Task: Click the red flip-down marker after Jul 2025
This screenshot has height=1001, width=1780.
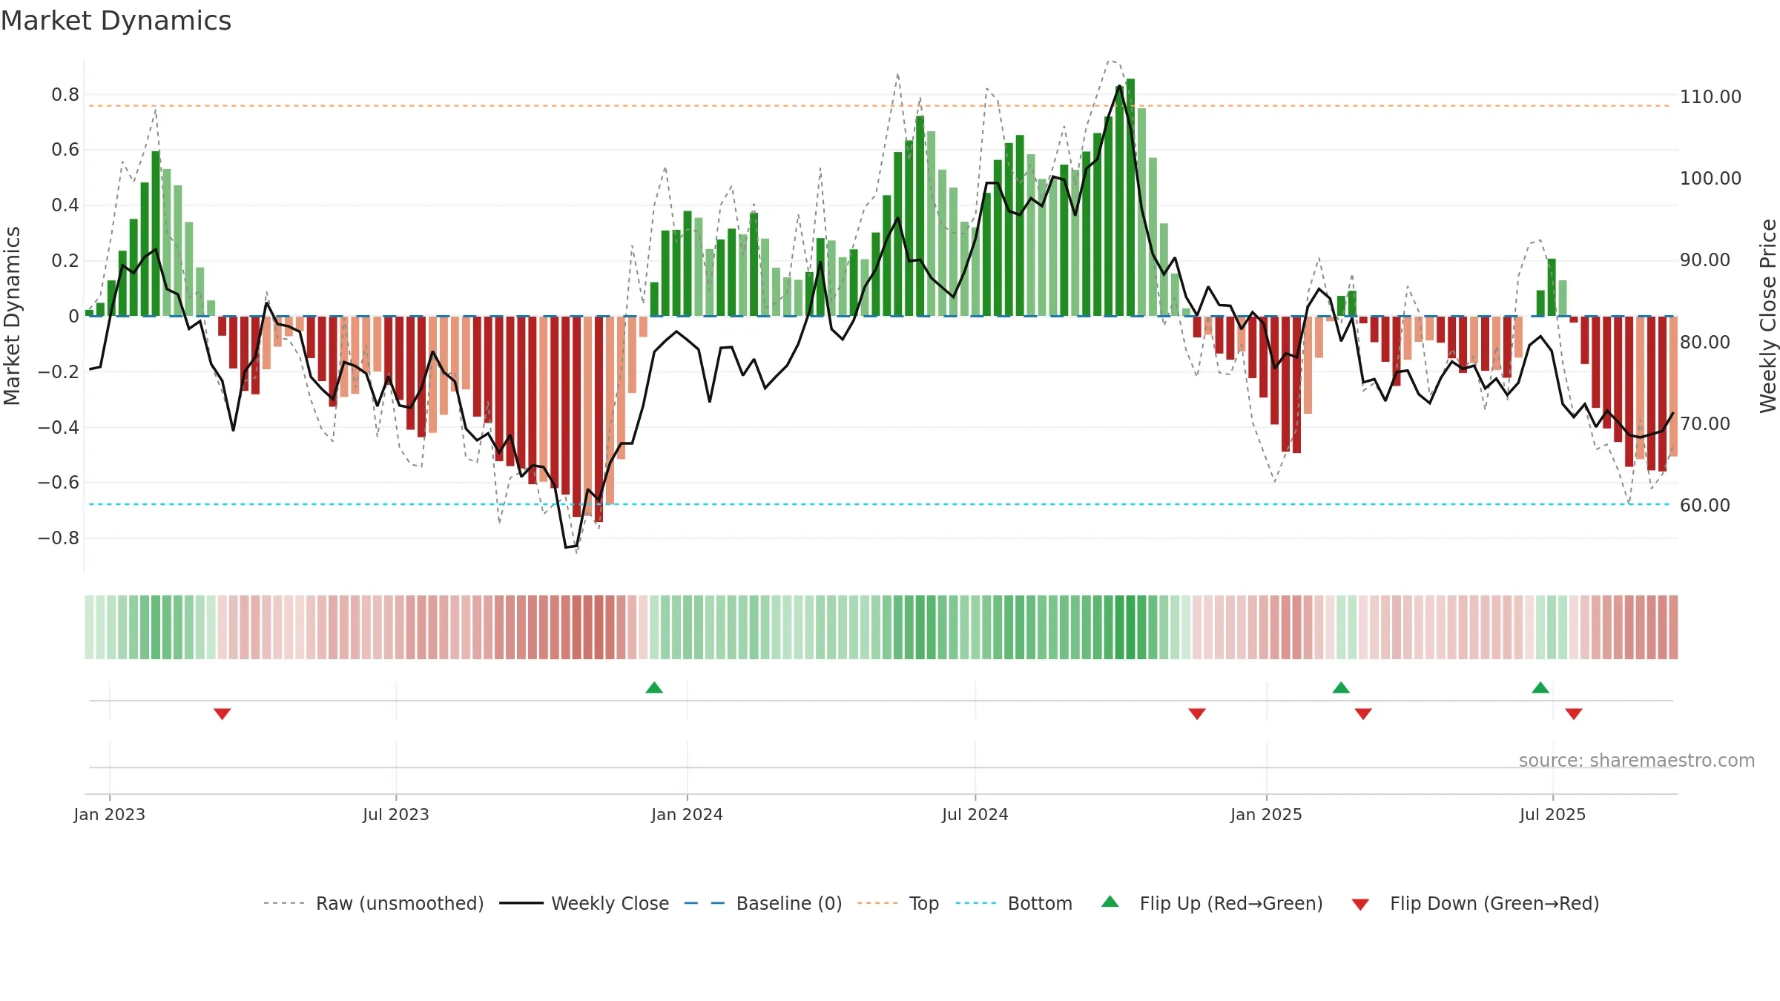Action: tap(1574, 713)
